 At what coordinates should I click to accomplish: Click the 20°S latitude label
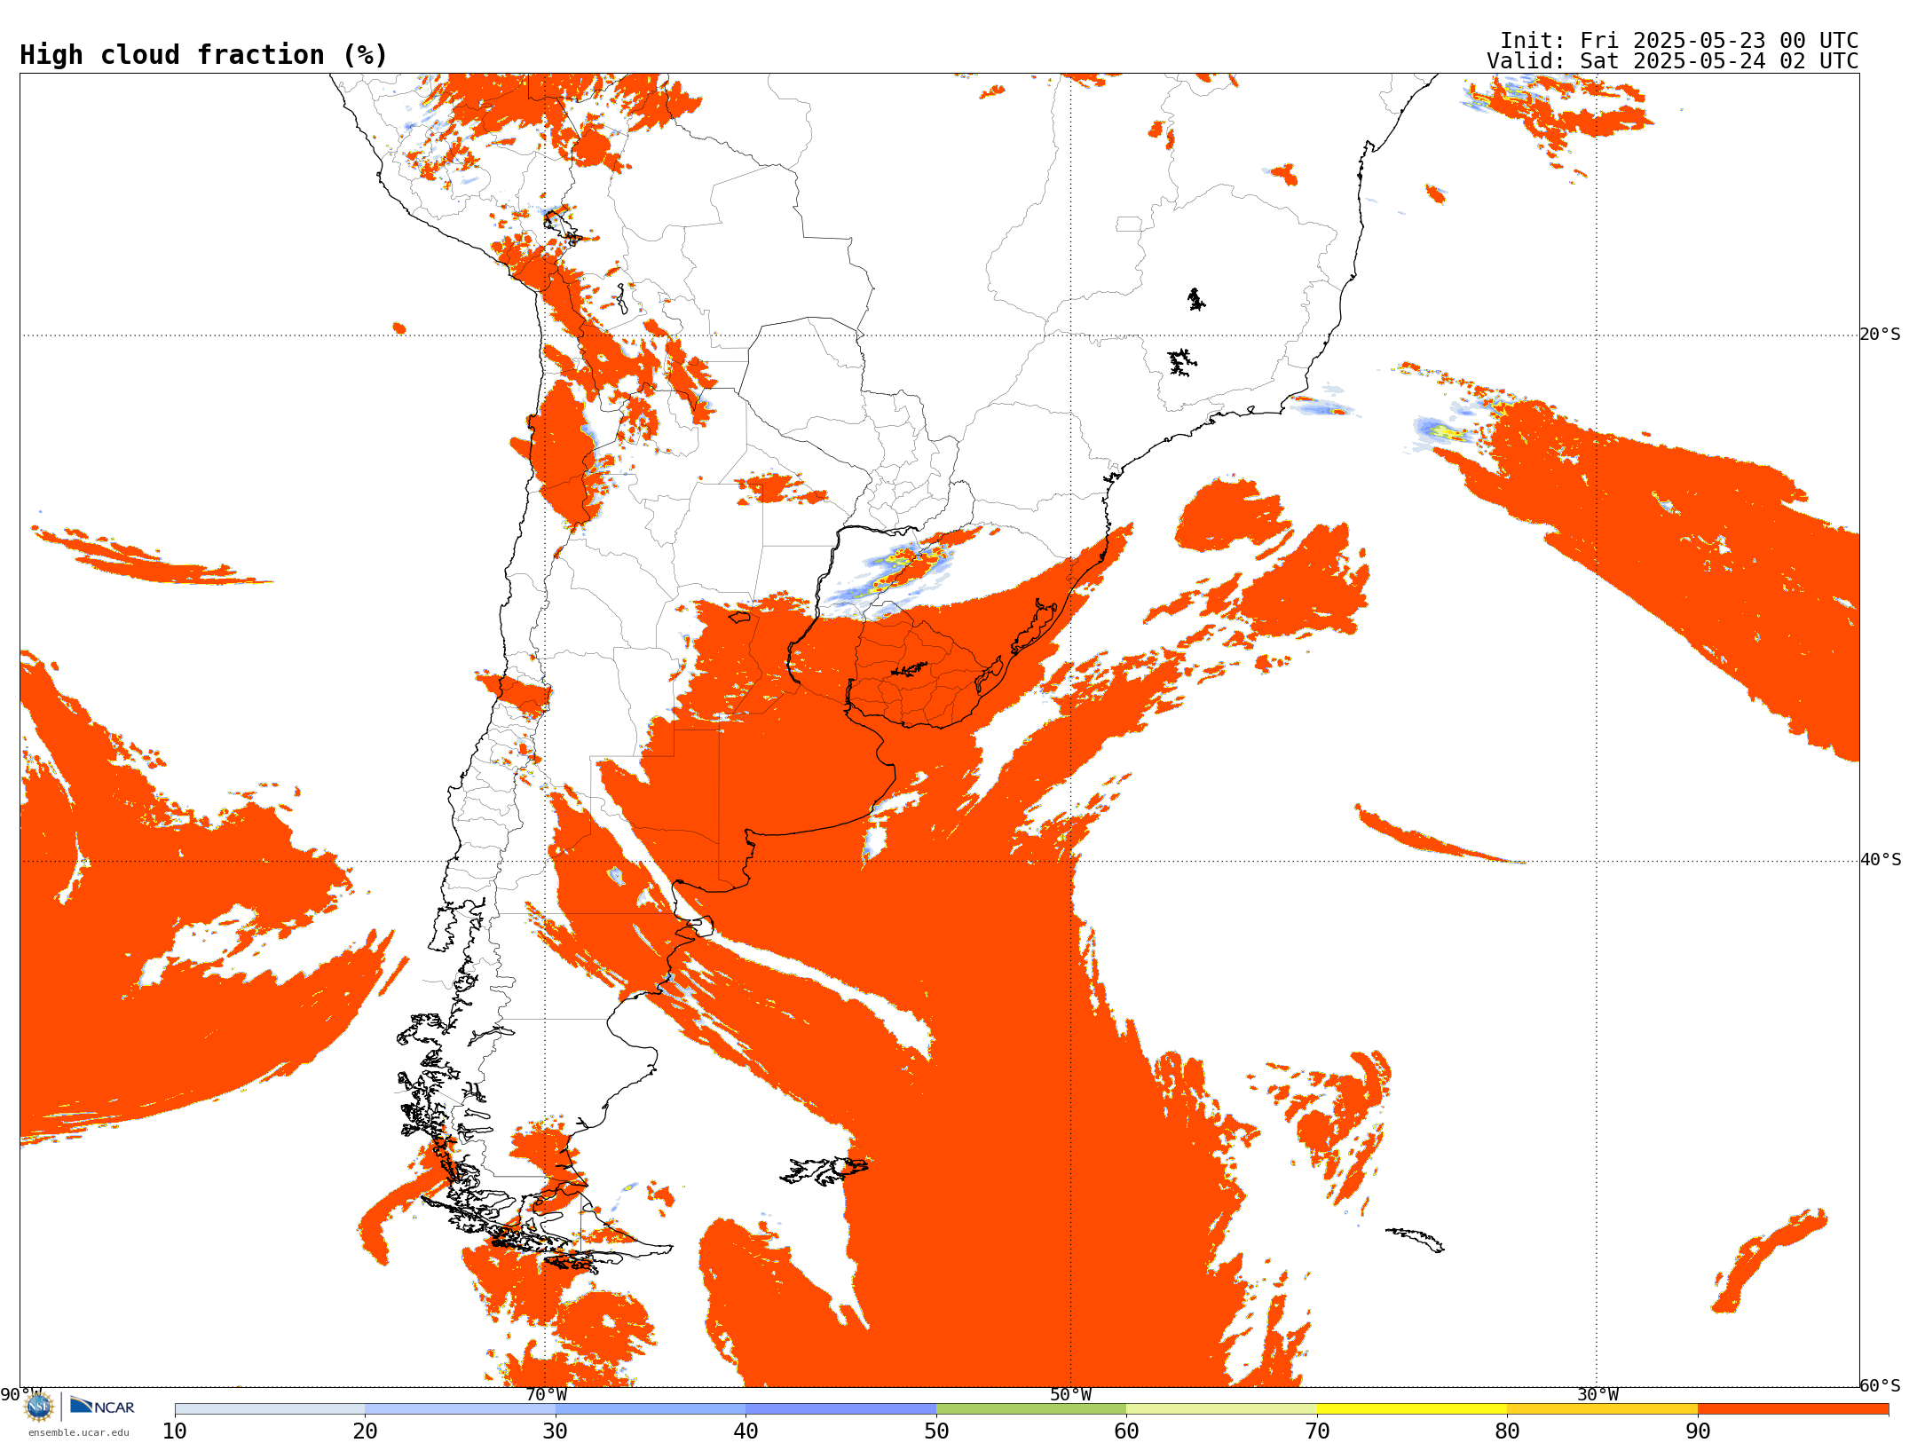1881,335
